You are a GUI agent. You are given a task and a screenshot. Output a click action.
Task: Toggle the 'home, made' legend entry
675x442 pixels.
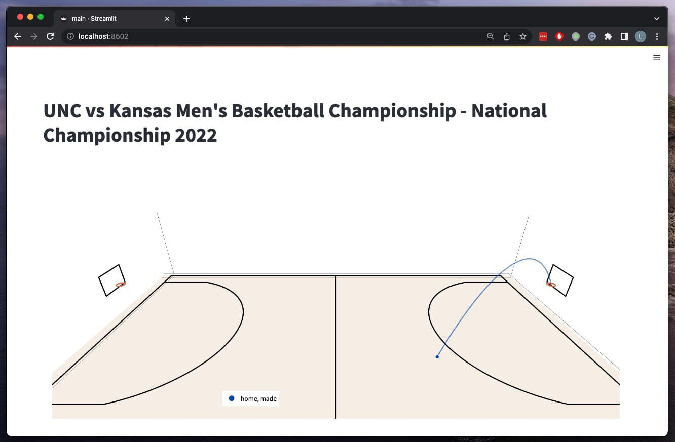pos(250,398)
